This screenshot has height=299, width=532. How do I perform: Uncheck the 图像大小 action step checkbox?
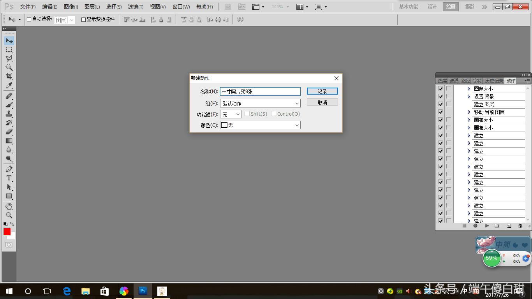pyautogui.click(x=440, y=89)
